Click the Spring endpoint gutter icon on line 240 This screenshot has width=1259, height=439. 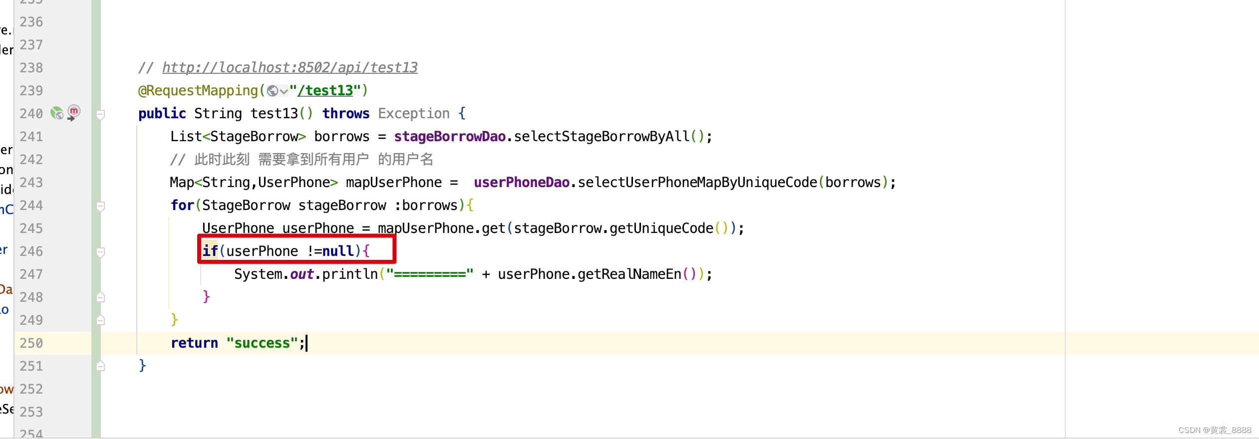57,113
